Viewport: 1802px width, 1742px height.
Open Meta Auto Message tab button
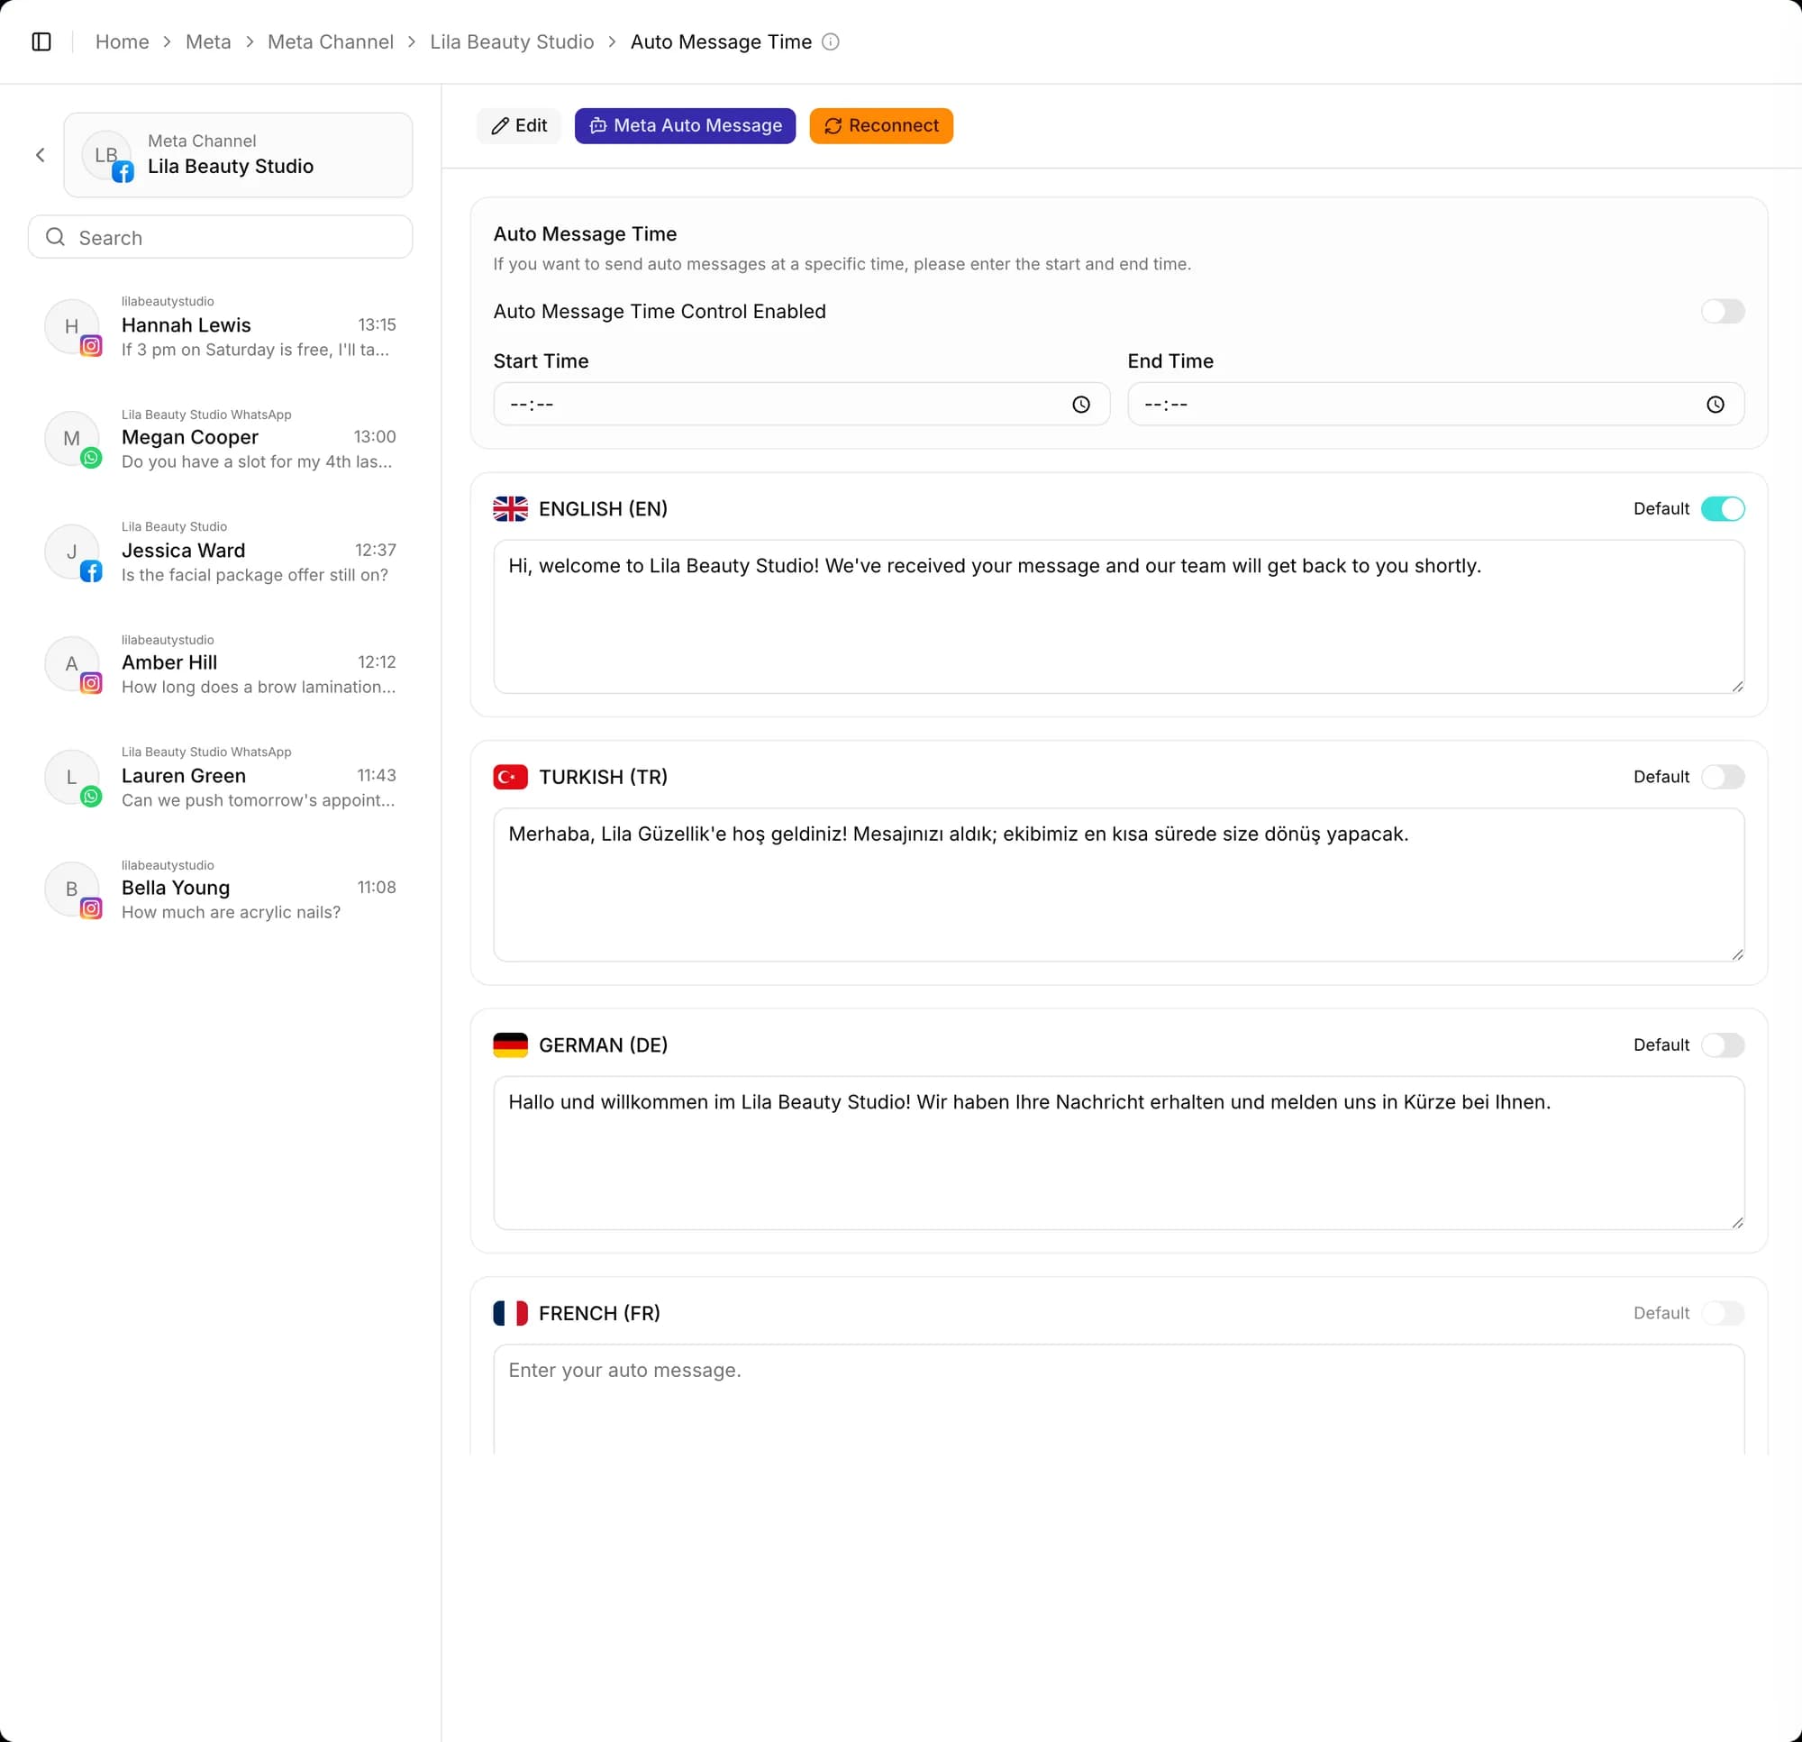(x=685, y=126)
